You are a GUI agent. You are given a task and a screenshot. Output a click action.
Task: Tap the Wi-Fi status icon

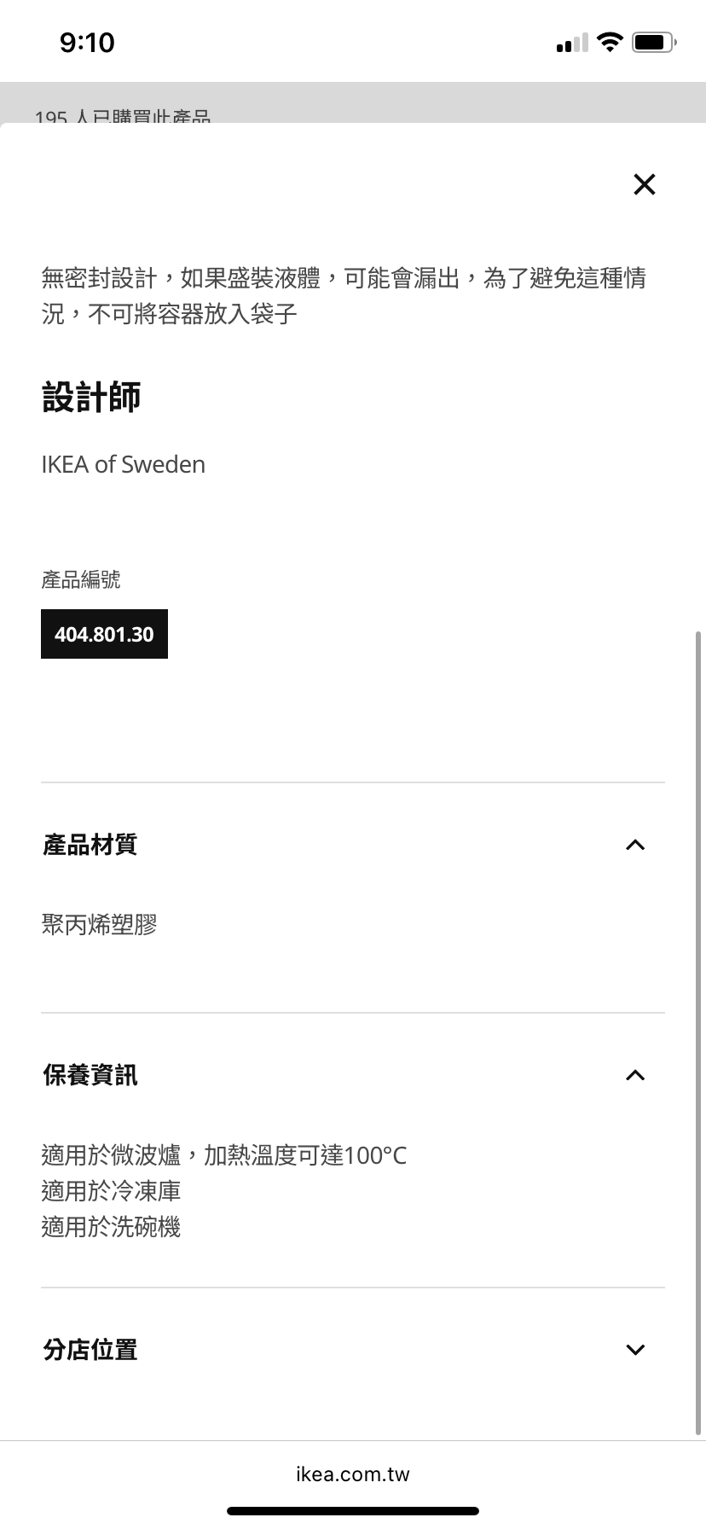610,42
